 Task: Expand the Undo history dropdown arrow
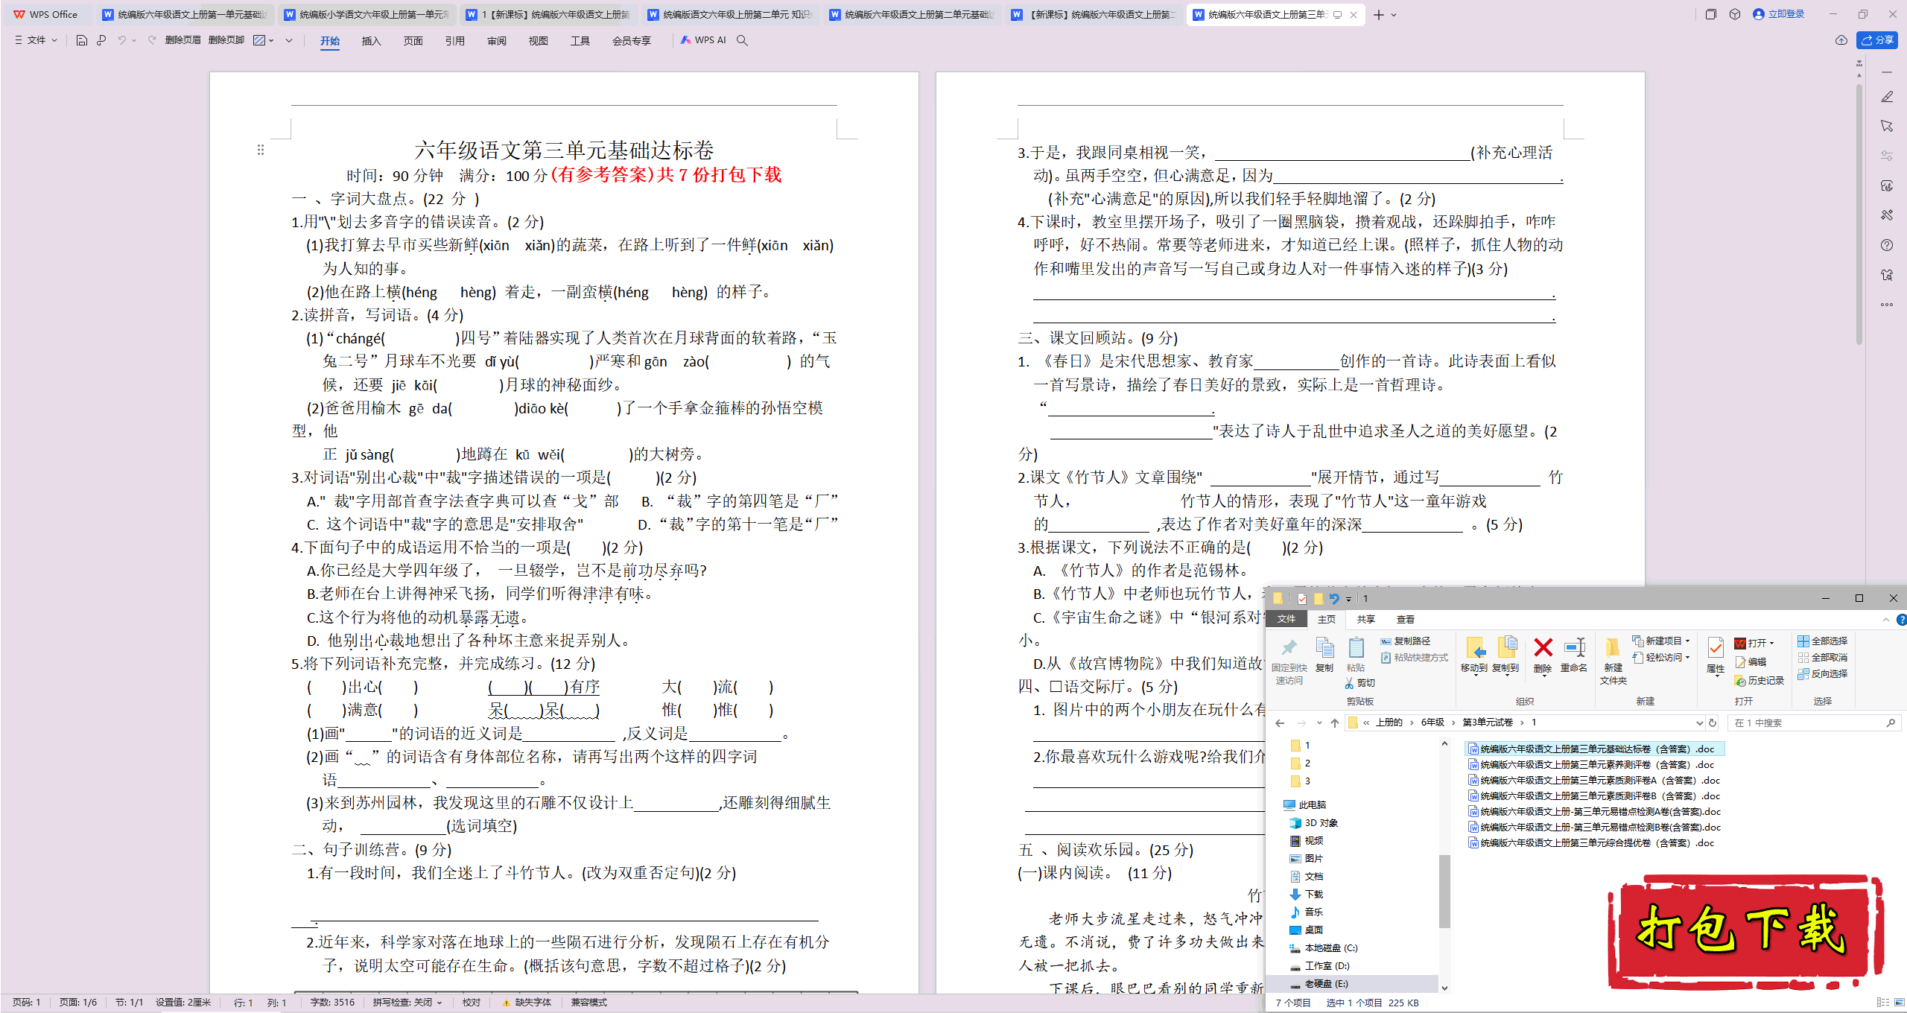[x=134, y=40]
